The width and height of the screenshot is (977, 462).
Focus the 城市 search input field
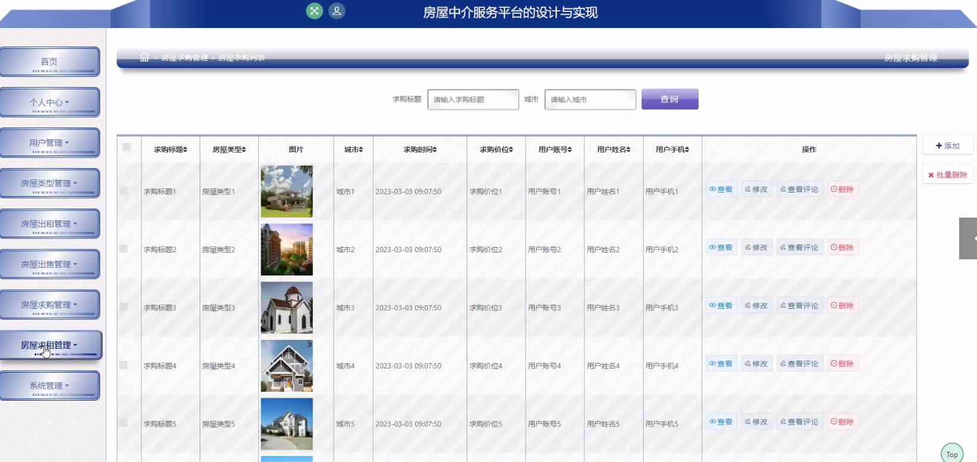[590, 100]
